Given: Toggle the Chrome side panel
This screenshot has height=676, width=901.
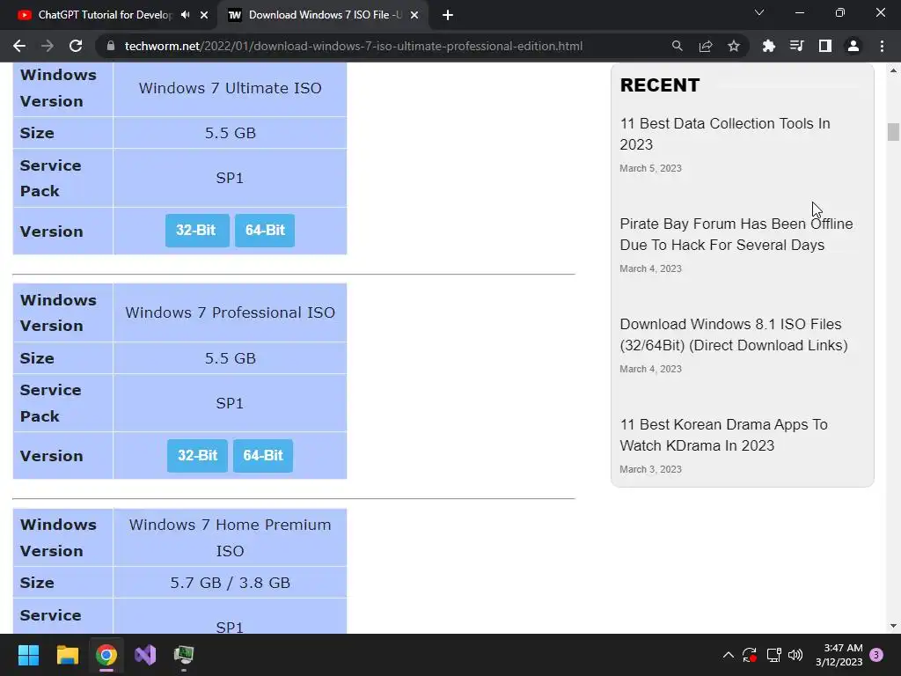Looking at the screenshot, I should (824, 46).
